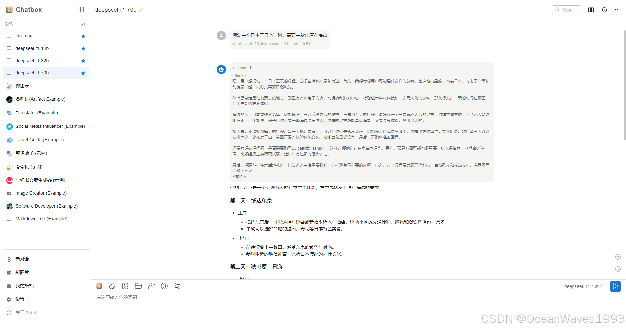626x329 pixels.
Task: Click the Twitter bird avatar icon
Action: [9, 127]
